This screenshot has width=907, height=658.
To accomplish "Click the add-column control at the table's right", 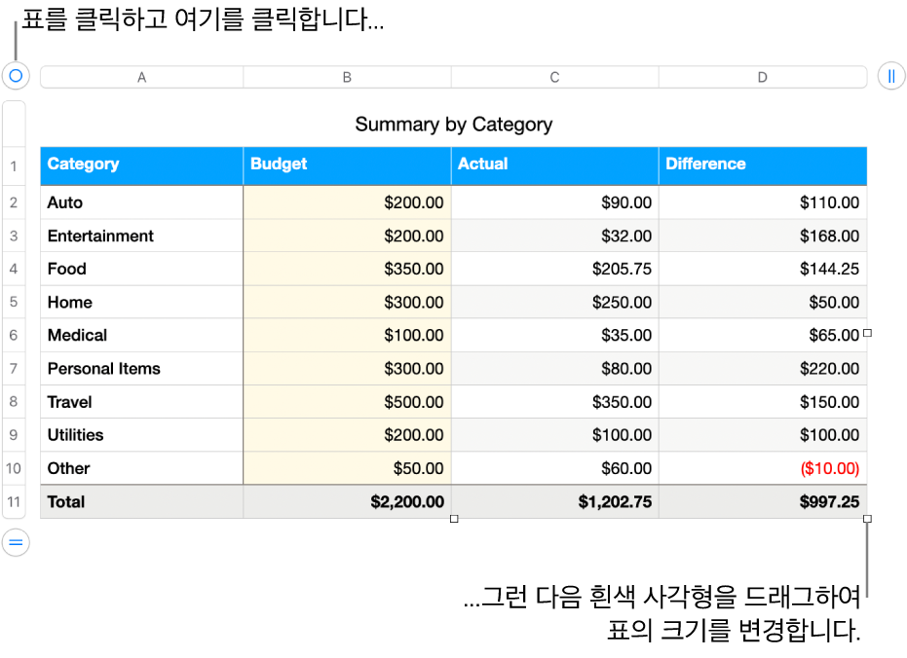I will 891,76.
